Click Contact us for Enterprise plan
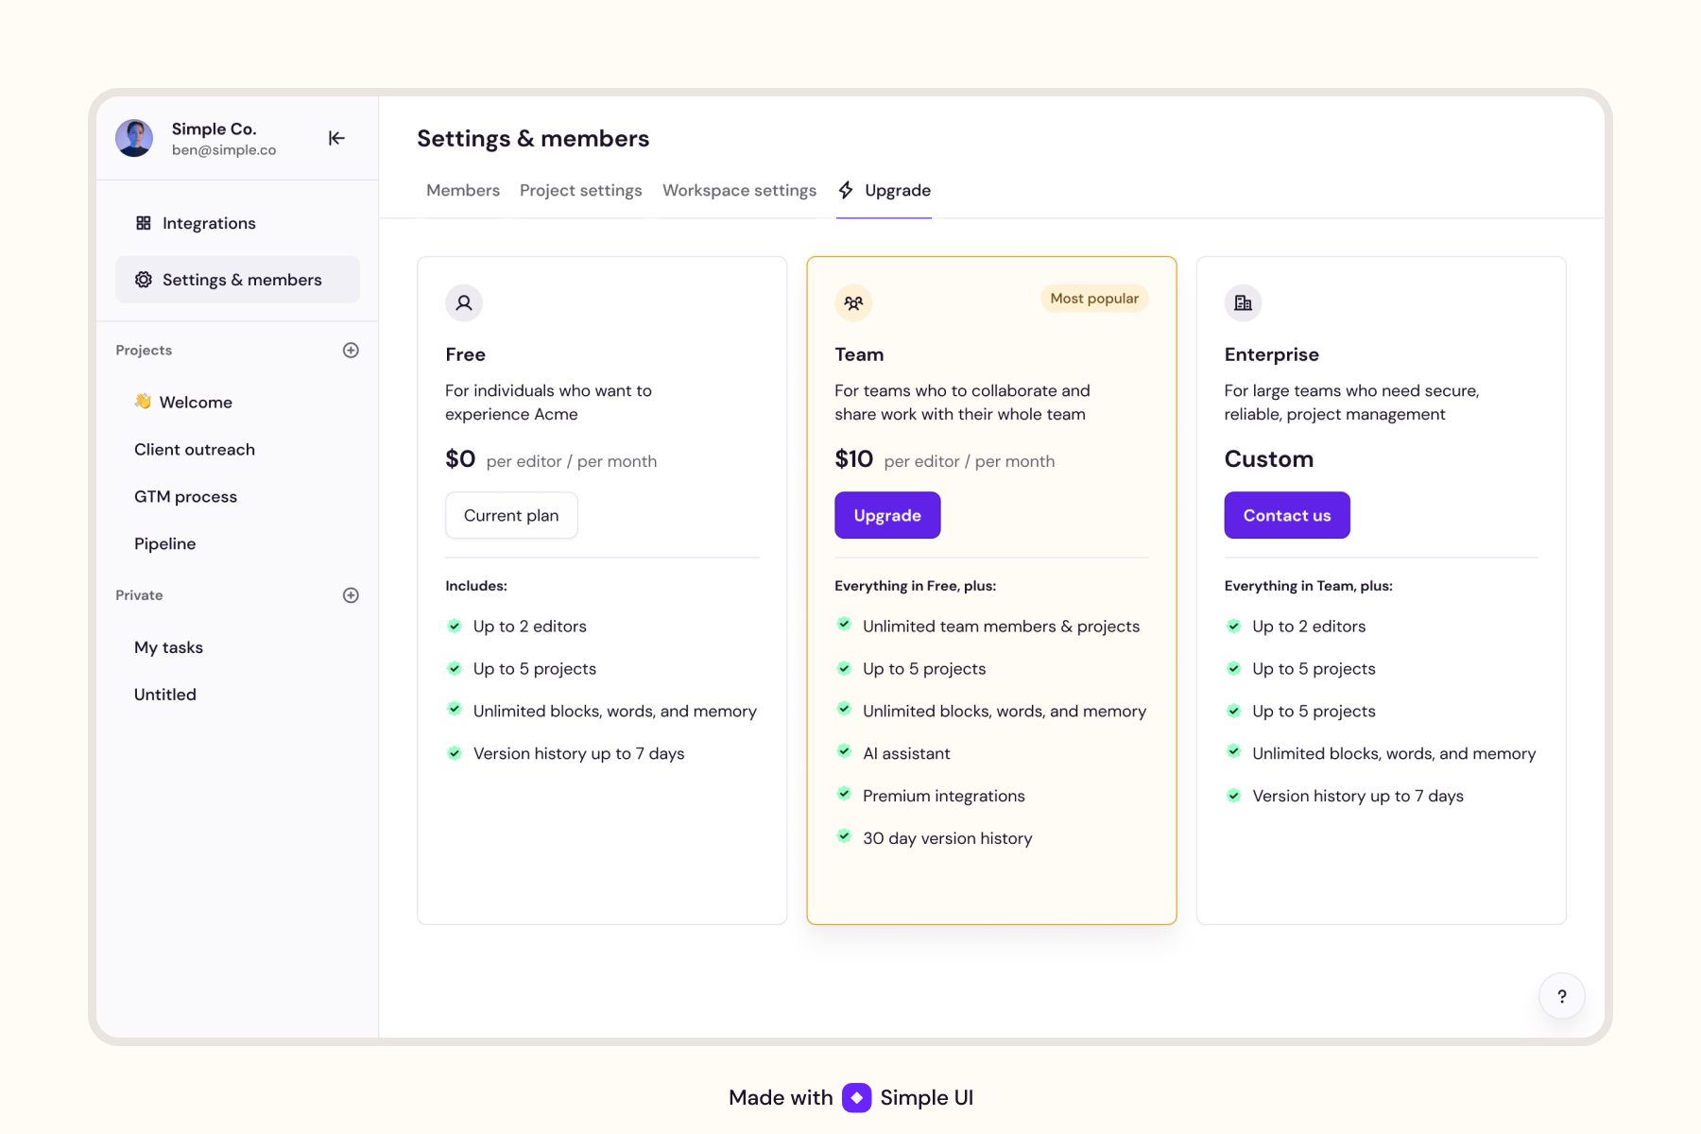 [x=1286, y=515]
